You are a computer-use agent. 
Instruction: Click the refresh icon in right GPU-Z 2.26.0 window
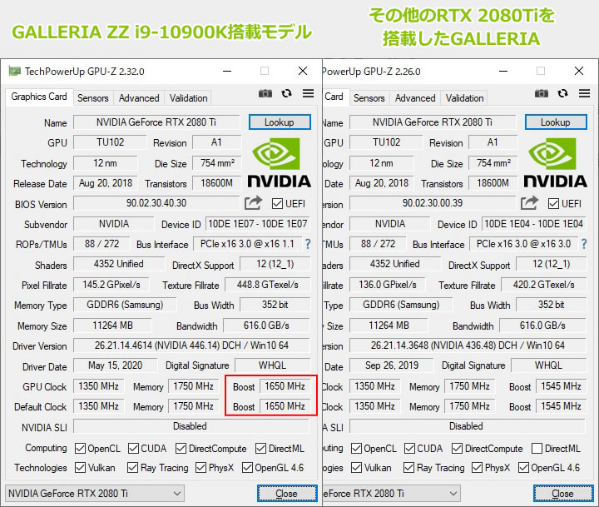coord(562,93)
